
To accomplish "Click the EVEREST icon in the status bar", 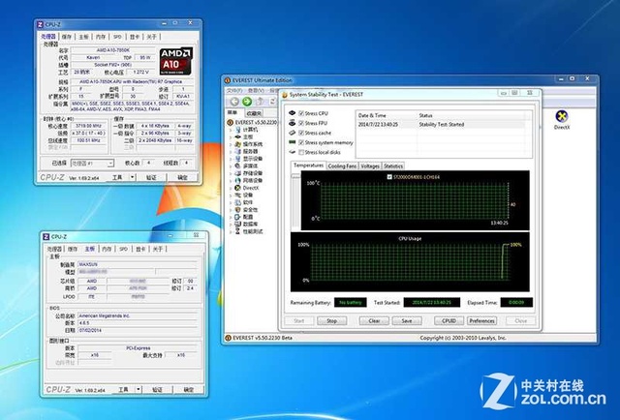I will coord(228,338).
